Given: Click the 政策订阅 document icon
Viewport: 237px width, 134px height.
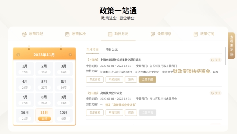Looking at the screenshot, I should coord(196,34).
